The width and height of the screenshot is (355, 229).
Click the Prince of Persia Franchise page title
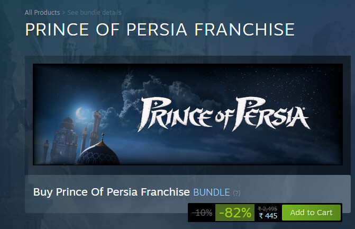[x=160, y=30]
